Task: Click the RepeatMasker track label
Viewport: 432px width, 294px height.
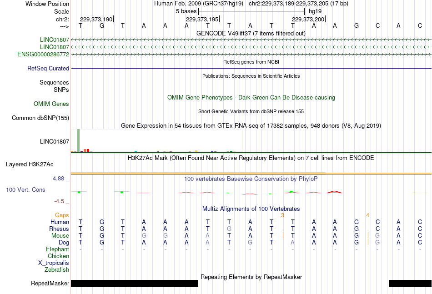Action: 50,283
